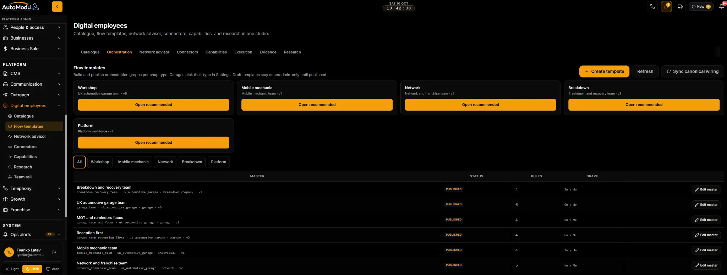727x275 pixels.
Task: Expand People & access menu
Action: (32, 27)
